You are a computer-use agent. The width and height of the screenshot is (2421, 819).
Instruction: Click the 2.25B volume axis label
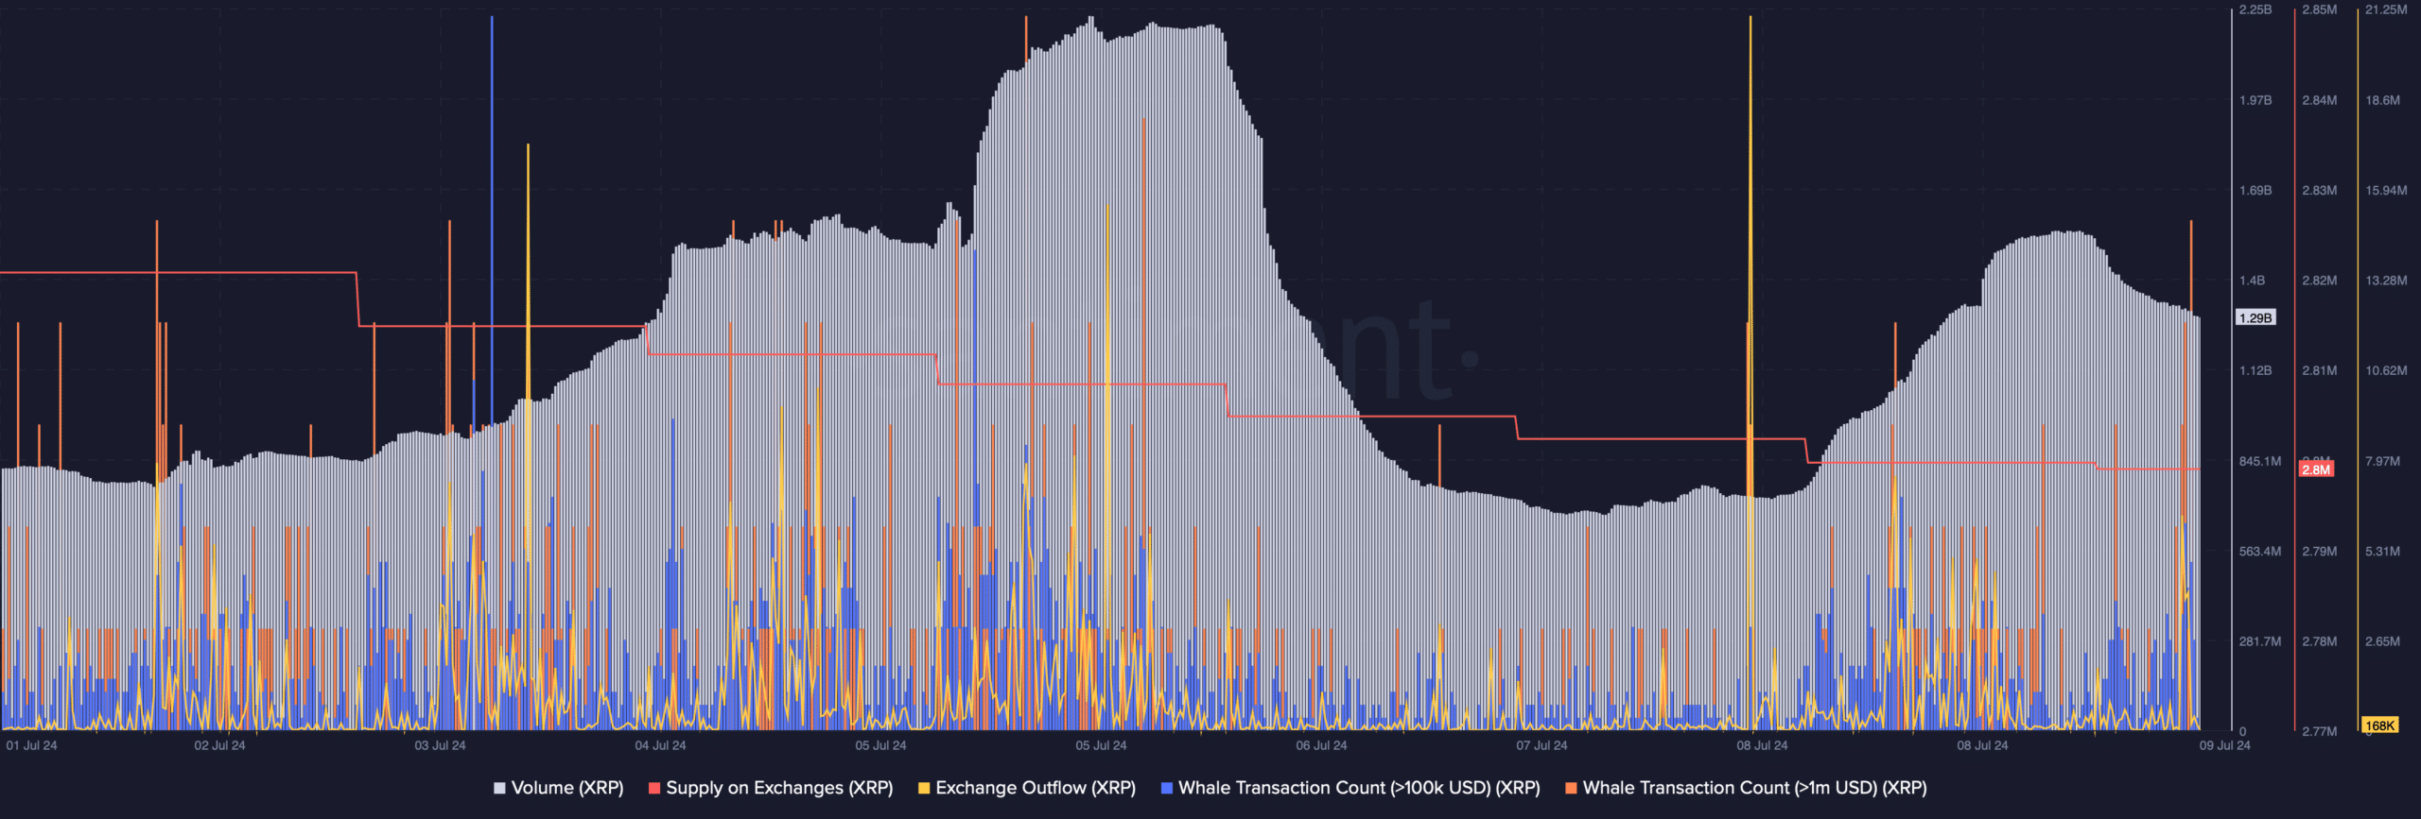2256,9
